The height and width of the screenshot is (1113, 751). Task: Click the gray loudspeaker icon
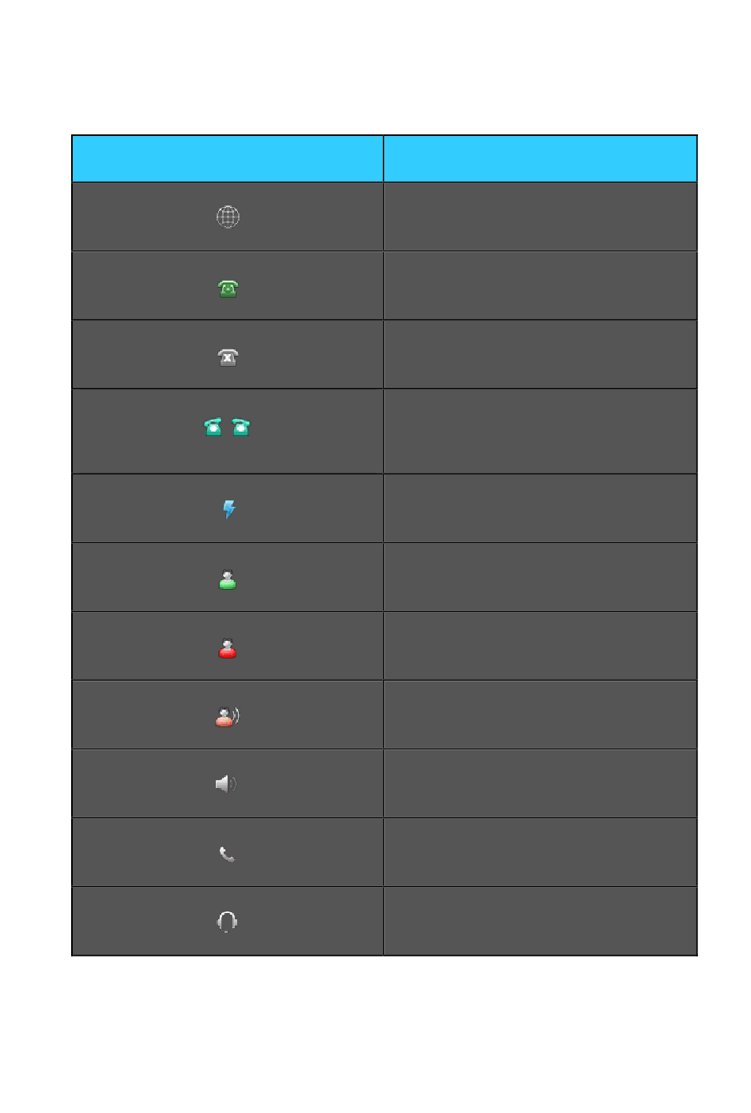226,783
